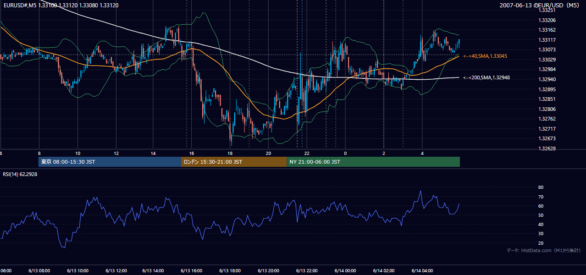Viewport: 586px width, 275px height.
Task: Click price axis value 1.32762
Action: [547, 119]
